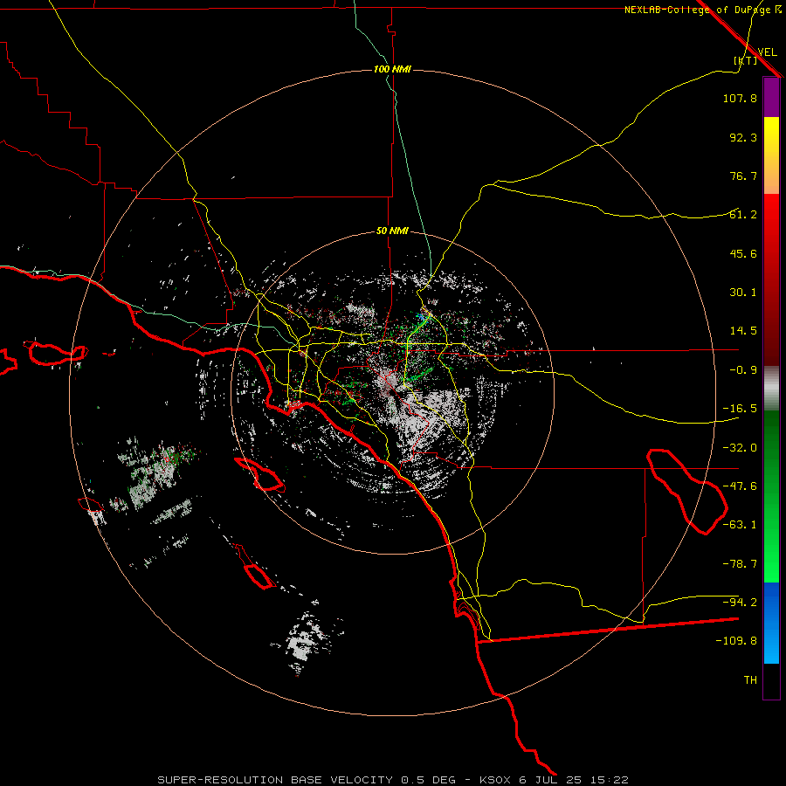
Task: Select the -47.6 velocity scale value
Action: [740, 486]
